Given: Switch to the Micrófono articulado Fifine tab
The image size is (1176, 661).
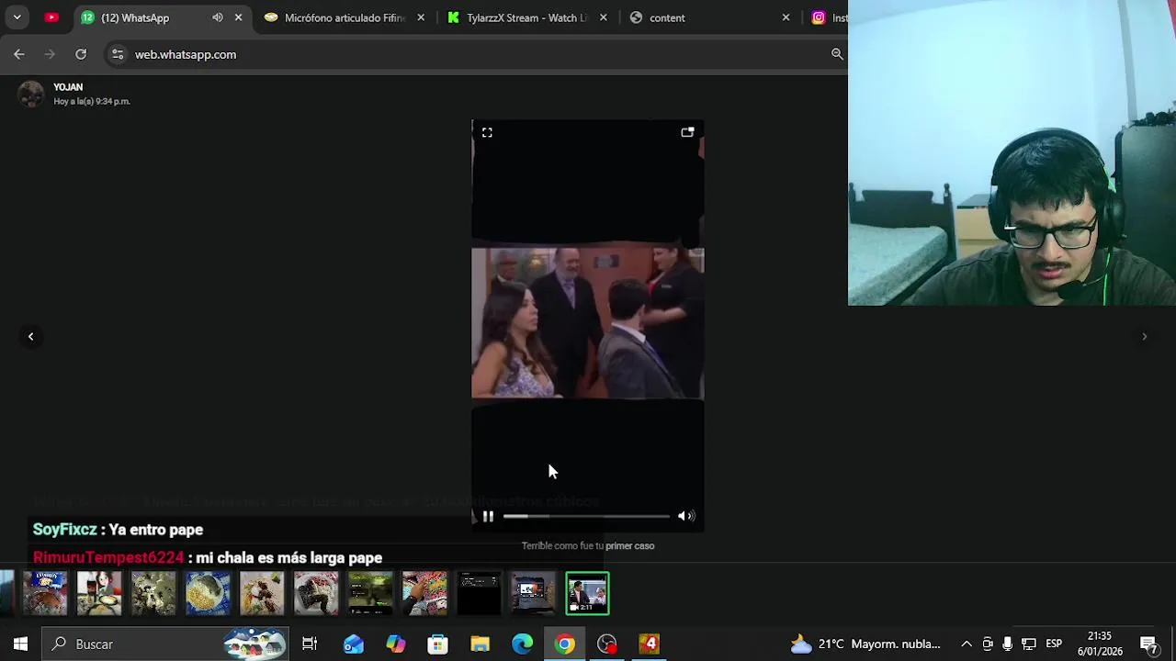Looking at the screenshot, I should [345, 17].
